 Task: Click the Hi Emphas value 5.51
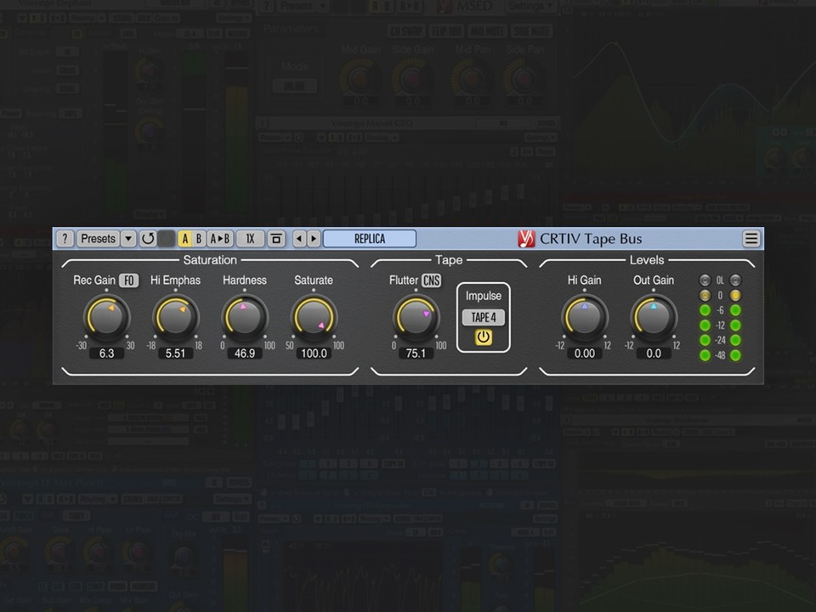pyautogui.click(x=175, y=354)
